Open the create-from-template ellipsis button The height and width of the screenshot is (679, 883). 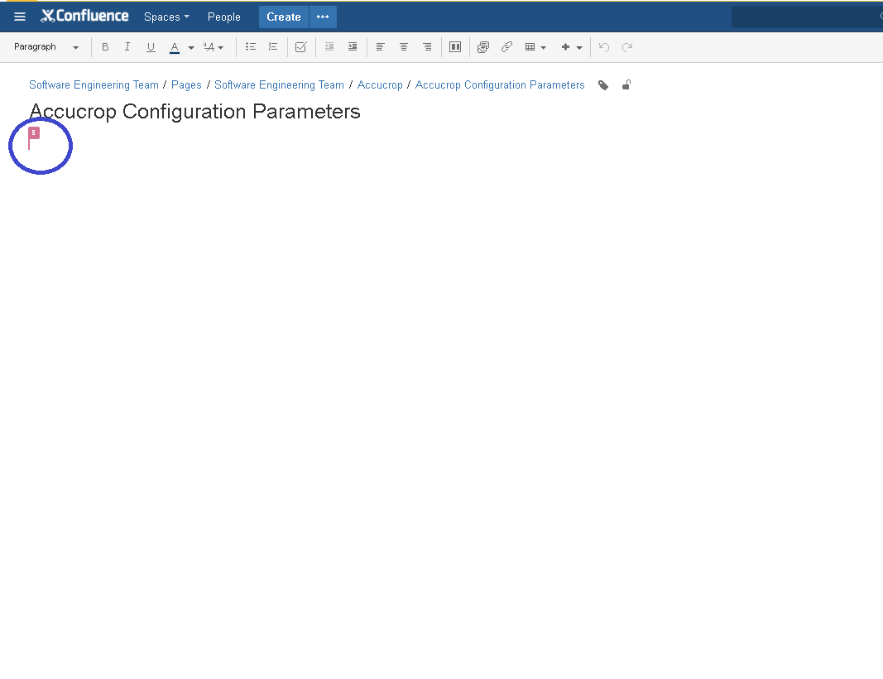[323, 17]
